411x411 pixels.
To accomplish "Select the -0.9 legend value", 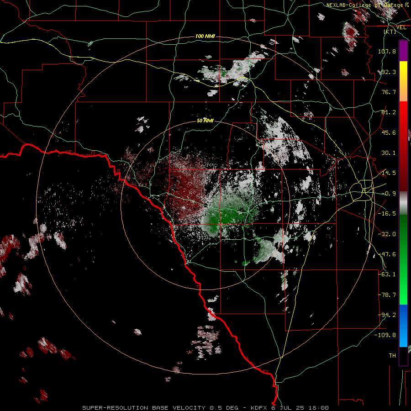I will coord(389,194).
